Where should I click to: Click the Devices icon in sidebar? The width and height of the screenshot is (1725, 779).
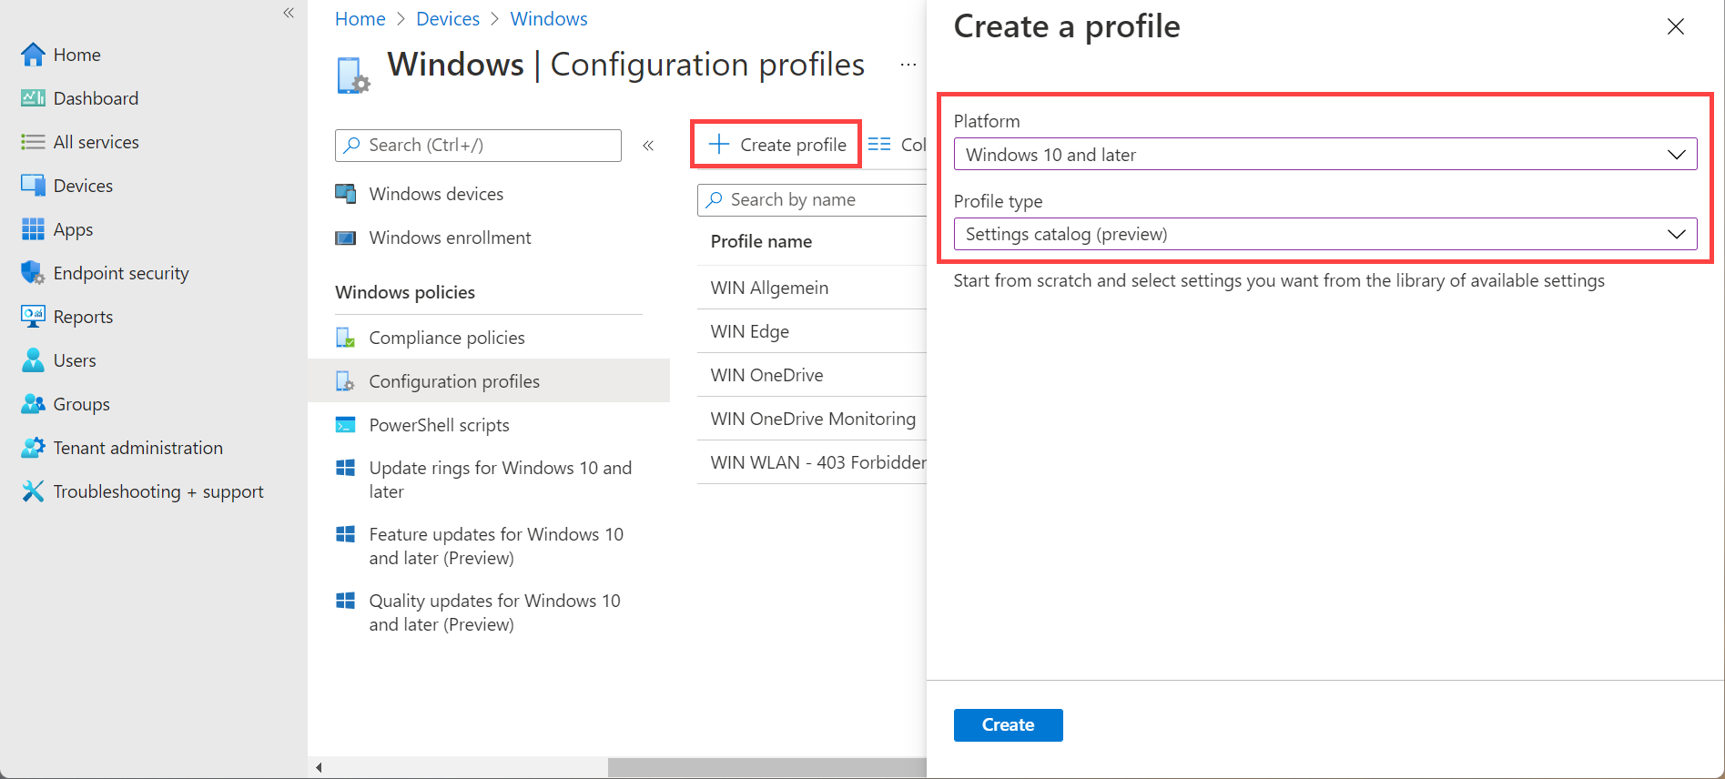pyautogui.click(x=33, y=186)
